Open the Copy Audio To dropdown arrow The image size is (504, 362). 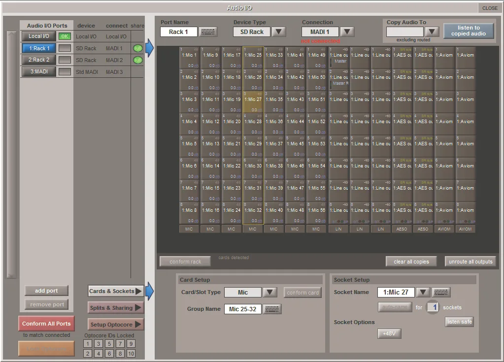coord(432,32)
